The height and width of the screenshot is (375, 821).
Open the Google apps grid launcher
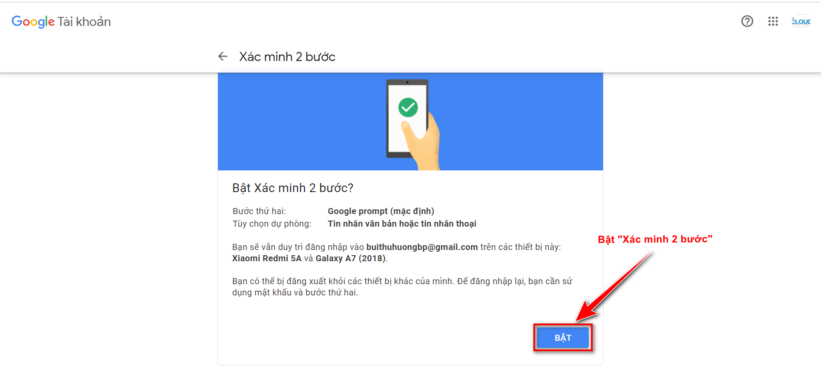[x=773, y=21]
